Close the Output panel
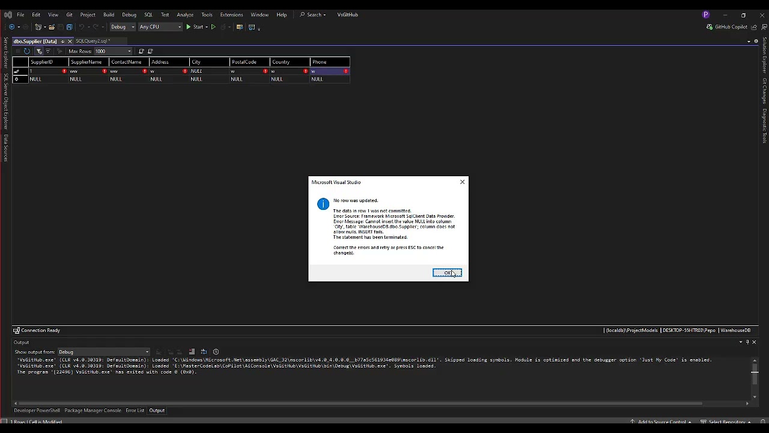The image size is (769, 433). [754, 342]
